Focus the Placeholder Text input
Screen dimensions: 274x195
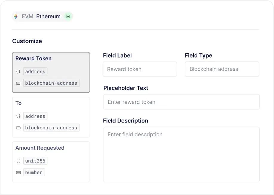click(x=181, y=102)
